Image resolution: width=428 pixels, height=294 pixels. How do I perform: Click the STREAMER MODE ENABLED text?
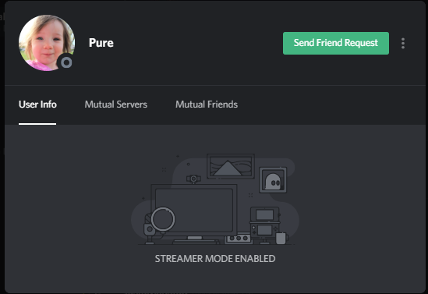pos(215,258)
